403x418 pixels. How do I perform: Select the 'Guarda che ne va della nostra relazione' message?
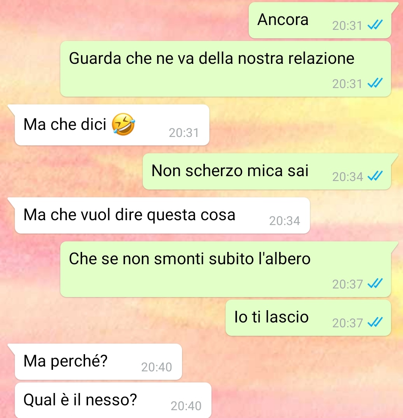[225, 69]
